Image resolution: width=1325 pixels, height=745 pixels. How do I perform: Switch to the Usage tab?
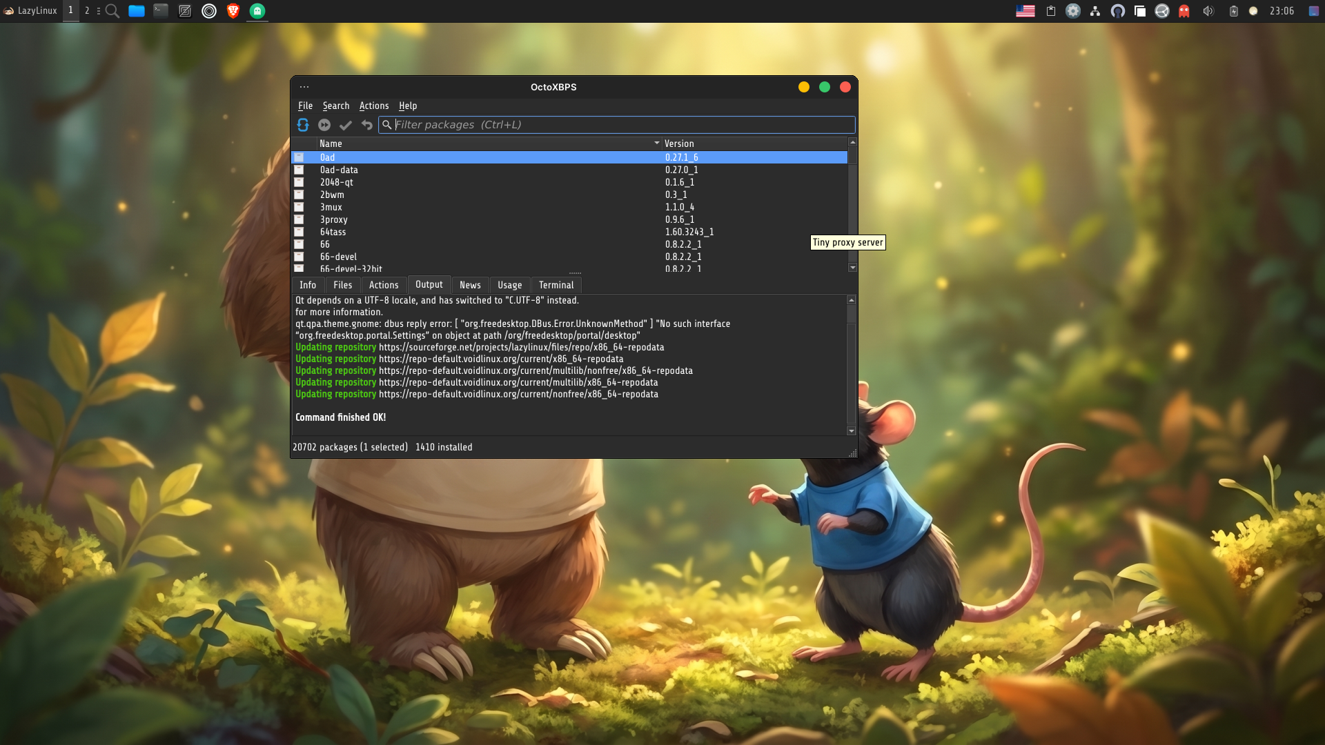coord(510,285)
